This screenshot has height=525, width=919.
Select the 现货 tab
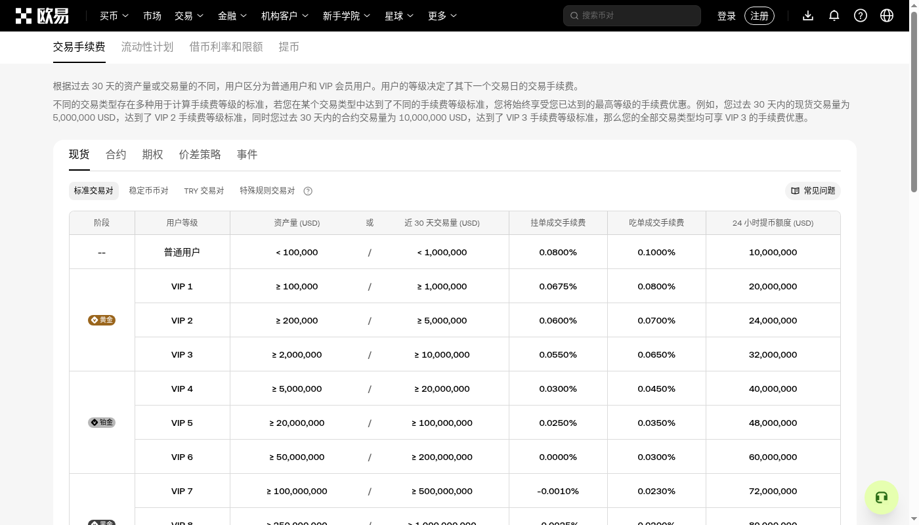tap(79, 155)
